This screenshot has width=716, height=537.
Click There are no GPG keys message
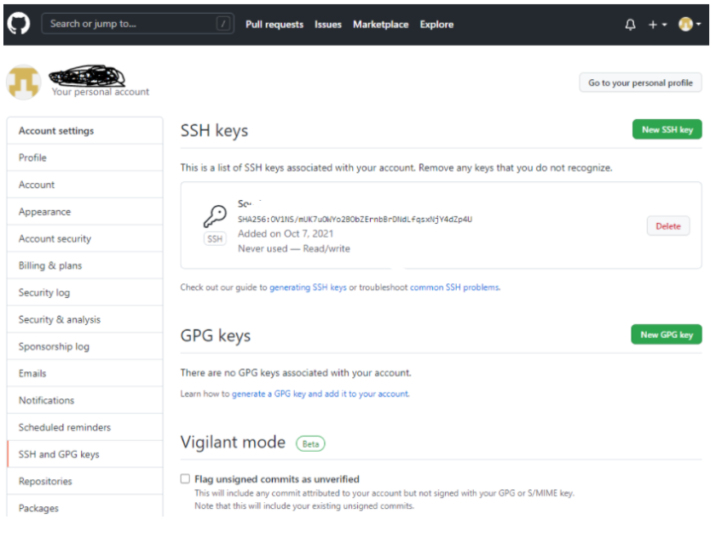(x=296, y=373)
